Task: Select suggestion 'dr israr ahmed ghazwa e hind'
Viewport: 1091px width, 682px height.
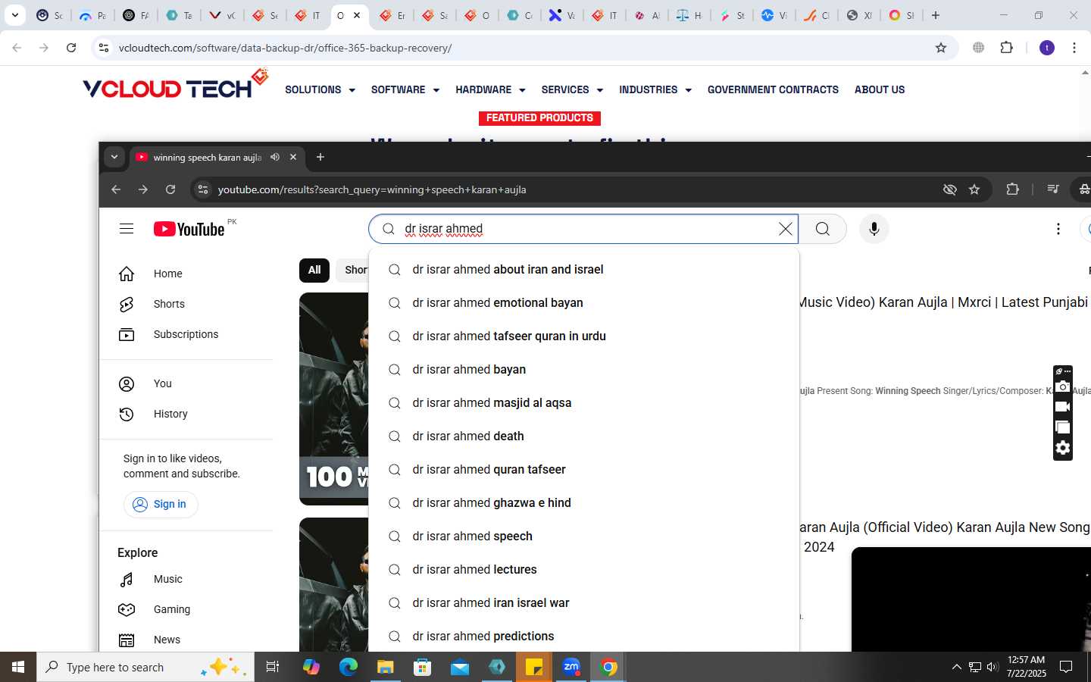Action: coord(583,503)
